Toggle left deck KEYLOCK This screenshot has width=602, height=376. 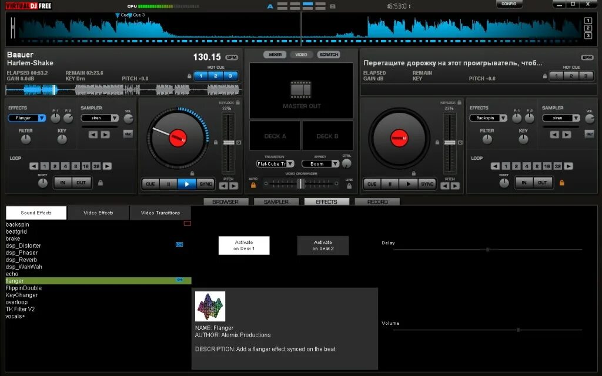[238, 102]
